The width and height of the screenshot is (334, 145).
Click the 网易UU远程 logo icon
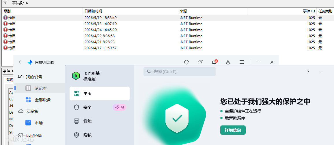point(30,62)
